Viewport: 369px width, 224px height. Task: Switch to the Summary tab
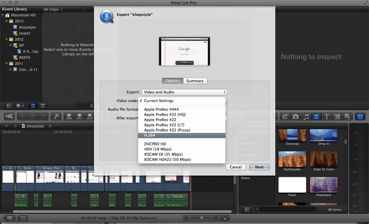[195, 81]
